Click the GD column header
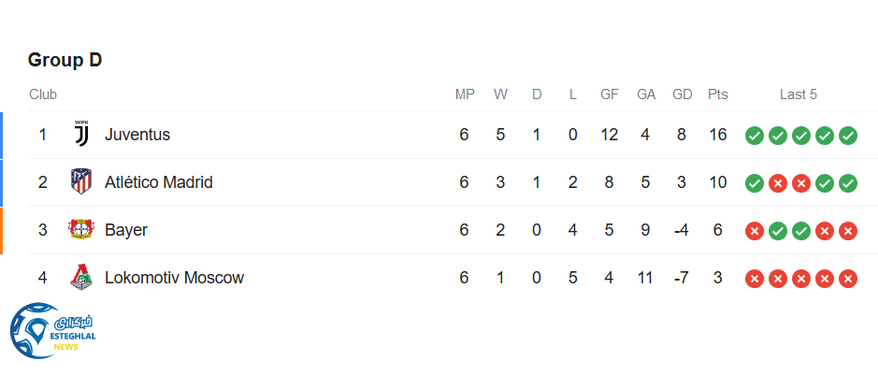This screenshot has height=375, width=878. (683, 94)
